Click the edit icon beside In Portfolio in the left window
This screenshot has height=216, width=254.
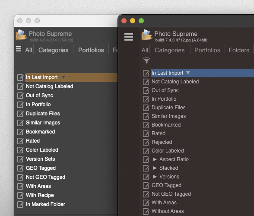click(20, 105)
